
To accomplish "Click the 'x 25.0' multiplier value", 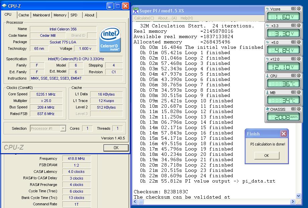I will [x=46, y=101].
